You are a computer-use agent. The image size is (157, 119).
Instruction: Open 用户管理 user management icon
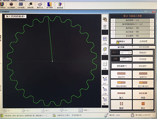(49, 5)
